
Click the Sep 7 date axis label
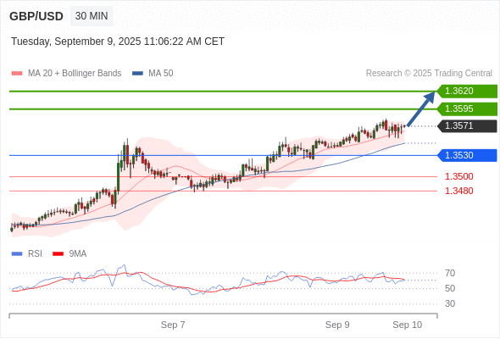(173, 325)
